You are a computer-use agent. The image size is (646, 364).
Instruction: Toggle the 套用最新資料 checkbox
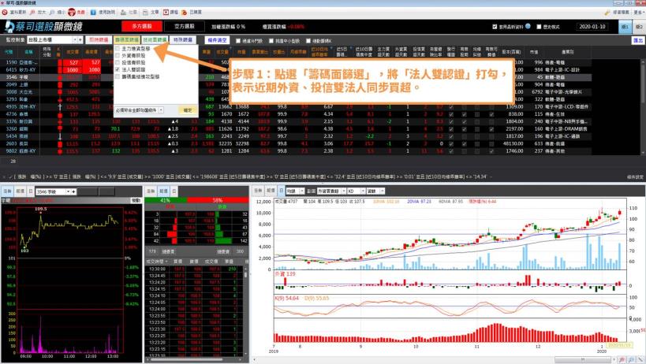pyautogui.click(x=495, y=27)
